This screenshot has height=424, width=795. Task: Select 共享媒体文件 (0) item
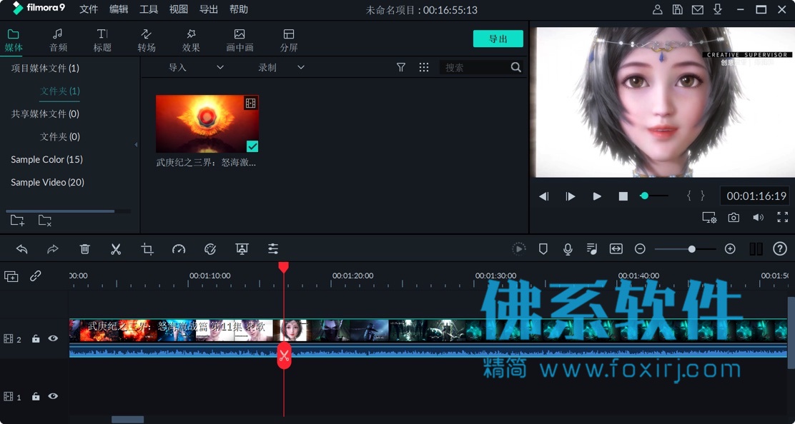[x=45, y=113]
